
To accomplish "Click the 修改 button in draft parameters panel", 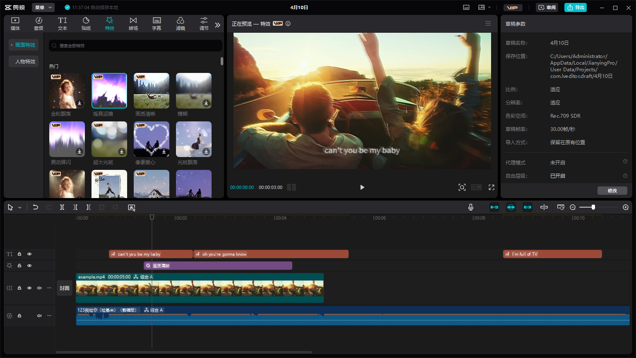I will [x=612, y=190].
